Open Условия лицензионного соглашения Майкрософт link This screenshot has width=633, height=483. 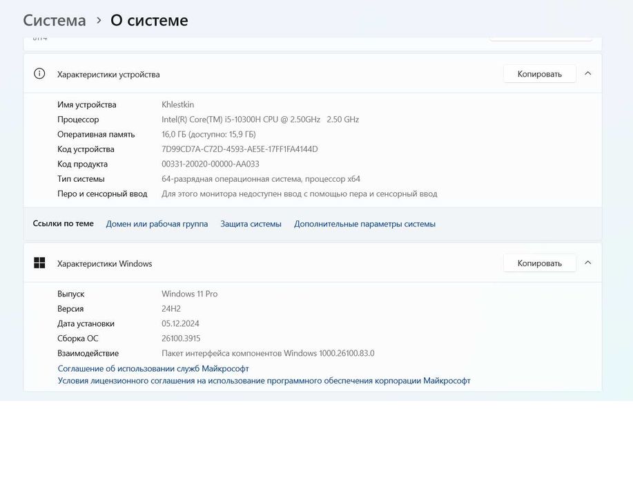point(264,381)
